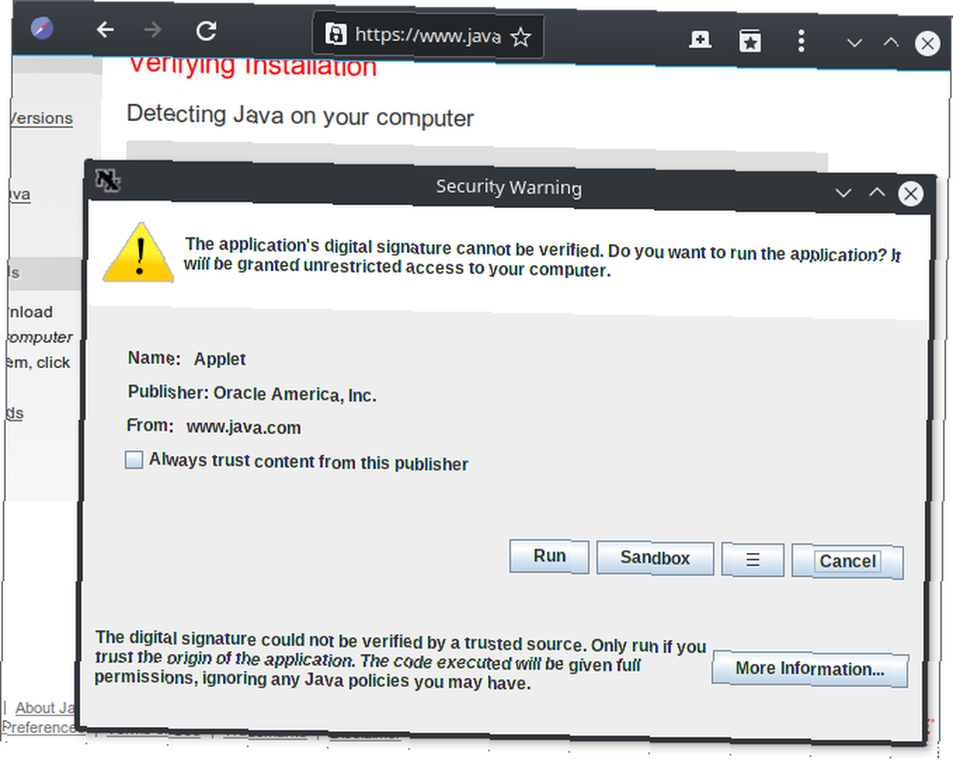Screen dimensions: 953x761
Task: Click the 'Name: Applet' text
Action: (x=186, y=359)
